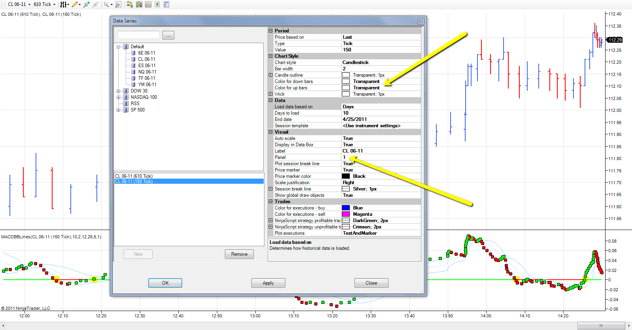Click the Type value Tick
Image resolution: width=632 pixels, height=330 pixels.
pyautogui.click(x=381, y=43)
